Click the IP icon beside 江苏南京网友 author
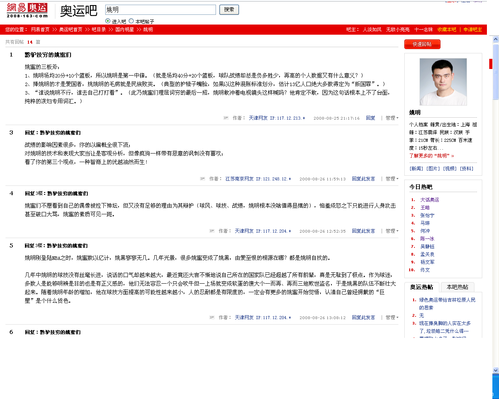The width and height of the screenshot is (499, 399). (202, 179)
